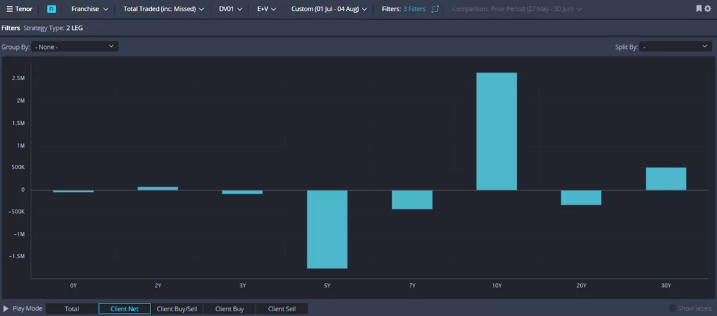Click the 10Y axis label

pos(497,286)
